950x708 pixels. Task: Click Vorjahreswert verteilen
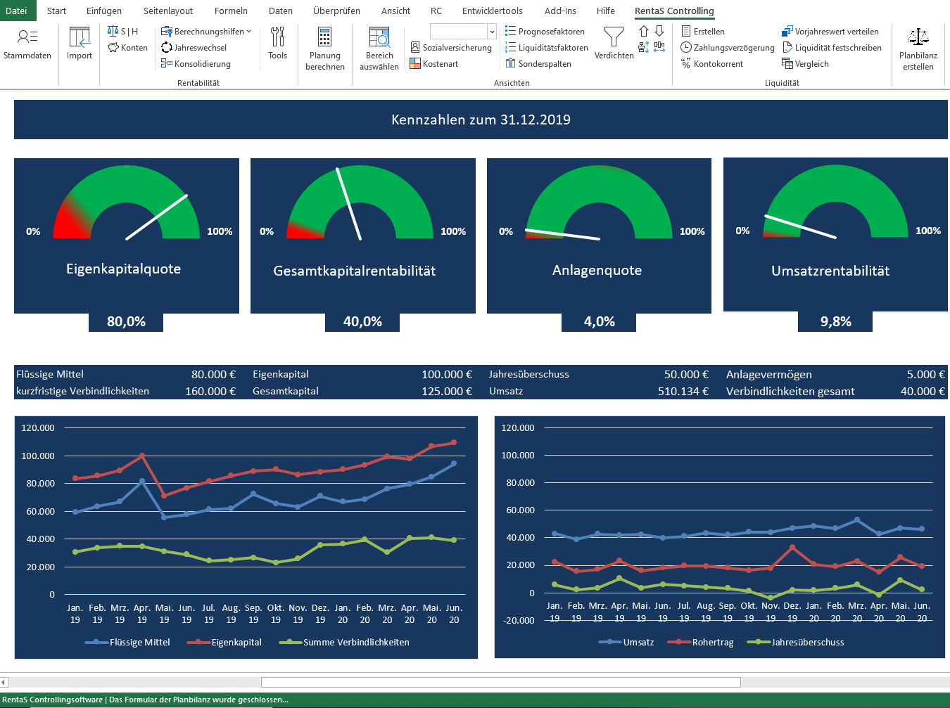tap(830, 32)
